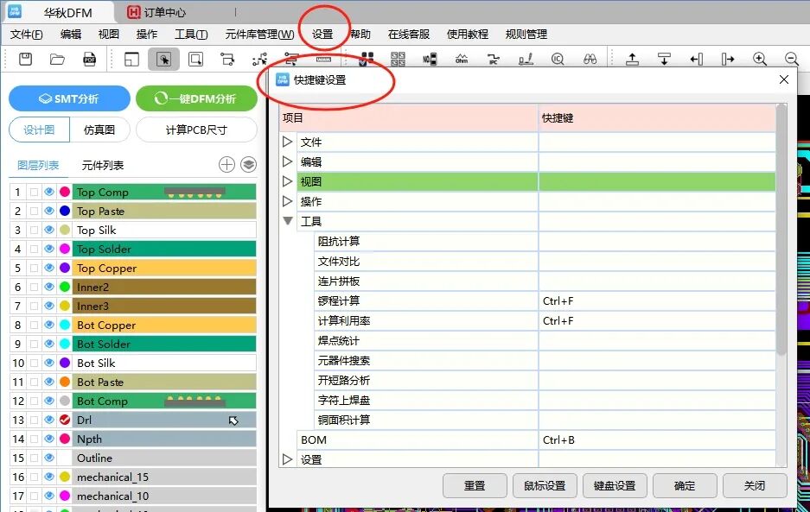Switch to the 仿真图 view

(99, 130)
